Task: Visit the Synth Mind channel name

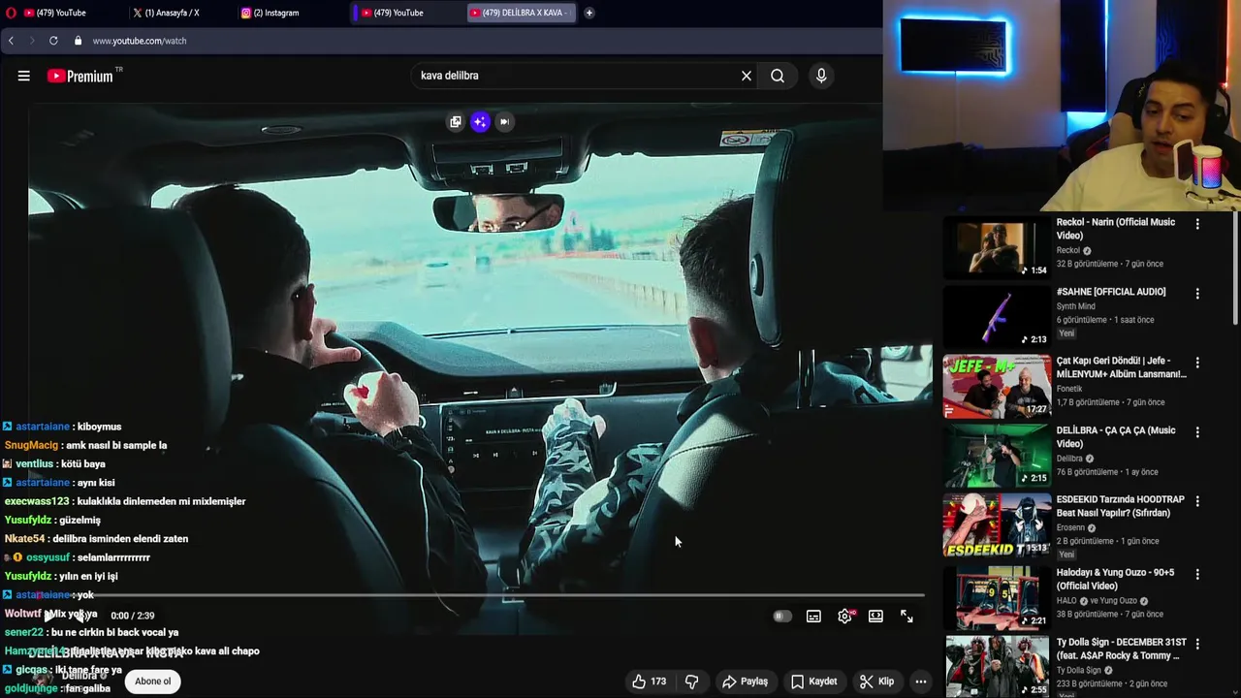Action: tap(1076, 306)
